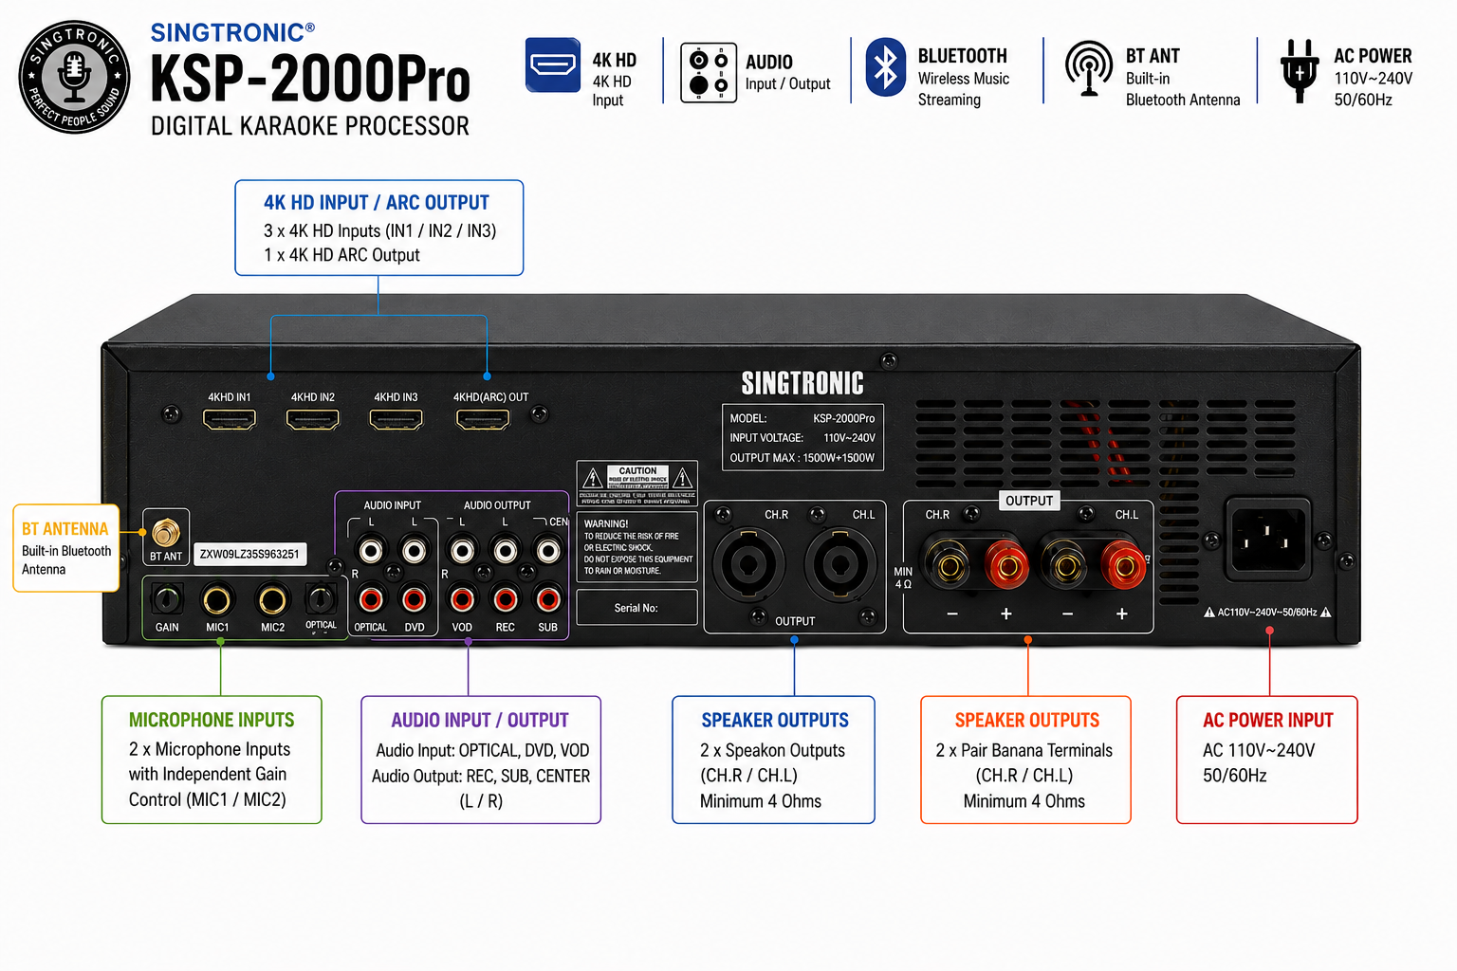Select the 4KHD IN3 port
The height and width of the screenshot is (971, 1457).
(396, 418)
